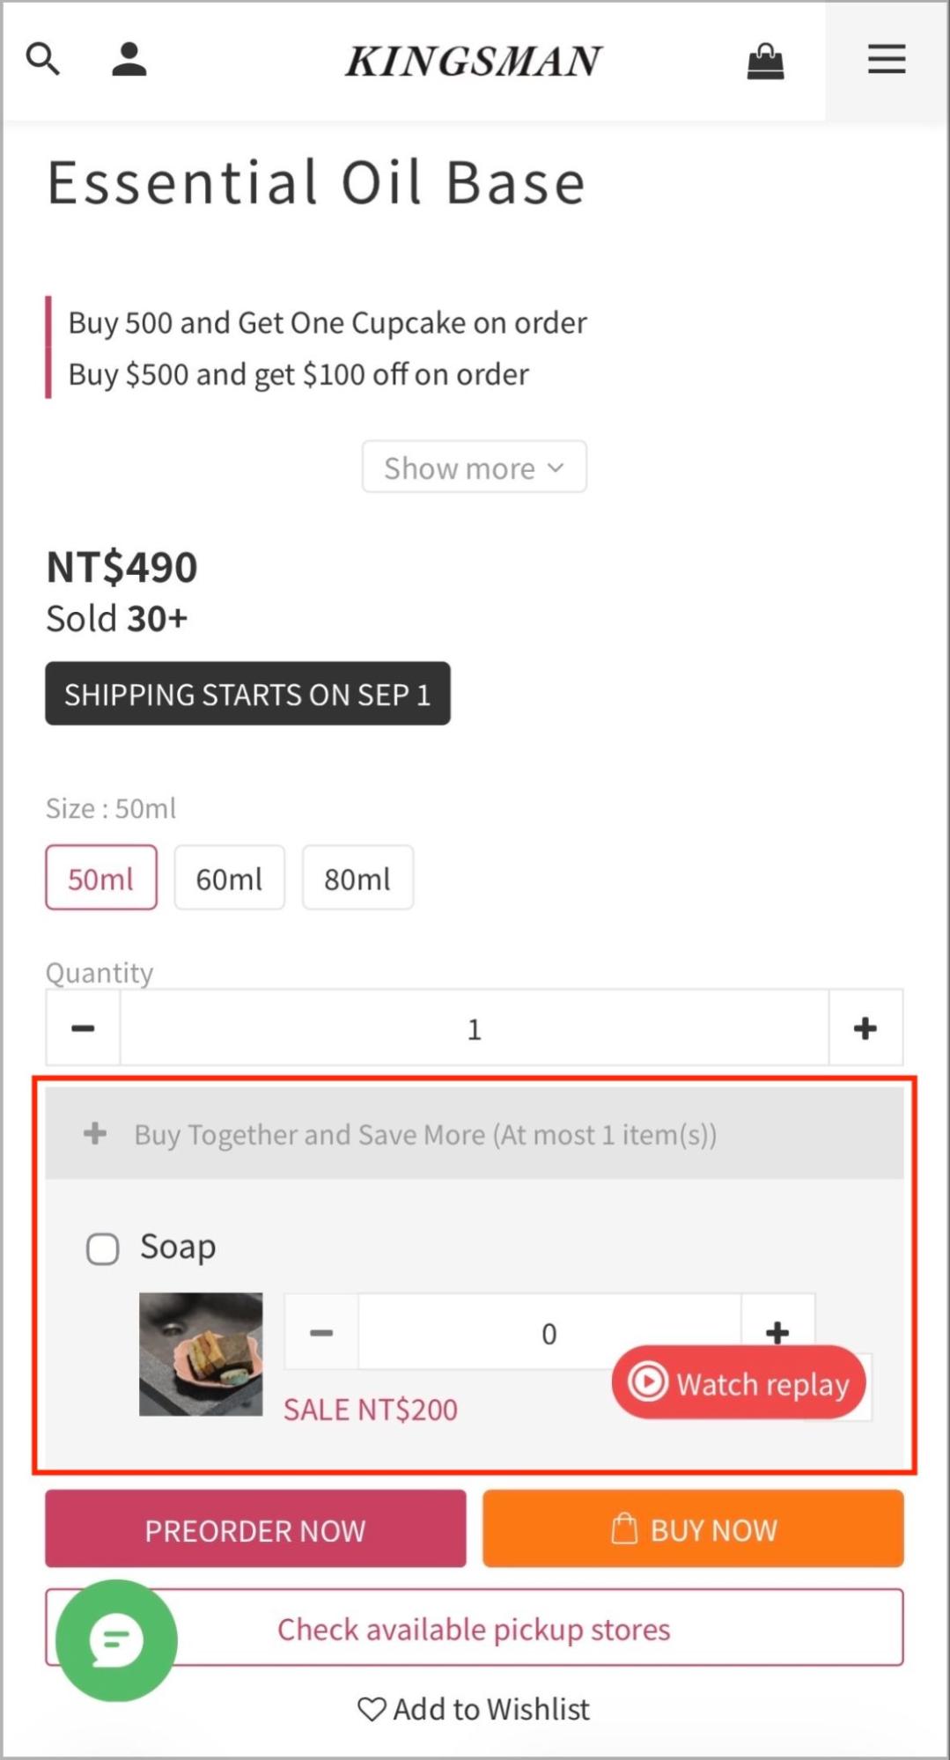Expand Buy Together and Save More section
The width and height of the screenshot is (950, 1760).
tap(475, 1134)
